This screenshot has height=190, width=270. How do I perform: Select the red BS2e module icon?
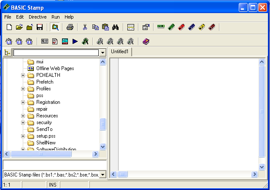[x=181, y=27]
